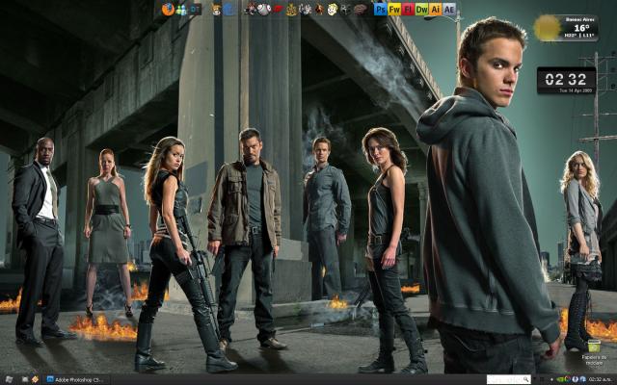Open the Windows Start button

pos(9,379)
